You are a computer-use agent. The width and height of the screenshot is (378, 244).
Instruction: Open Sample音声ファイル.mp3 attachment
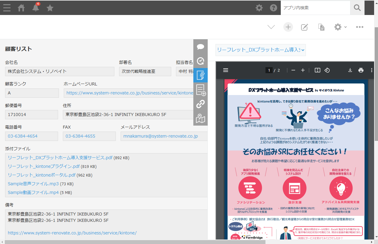[33, 184]
